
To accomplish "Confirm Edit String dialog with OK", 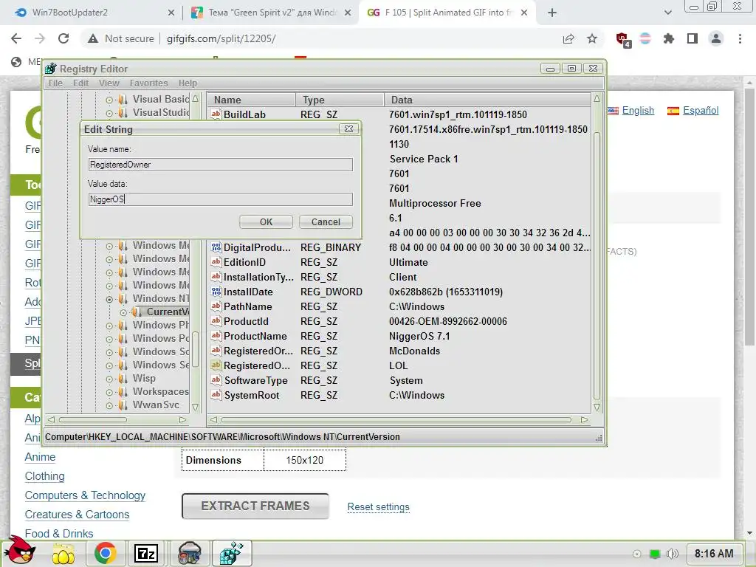I will (x=266, y=221).
